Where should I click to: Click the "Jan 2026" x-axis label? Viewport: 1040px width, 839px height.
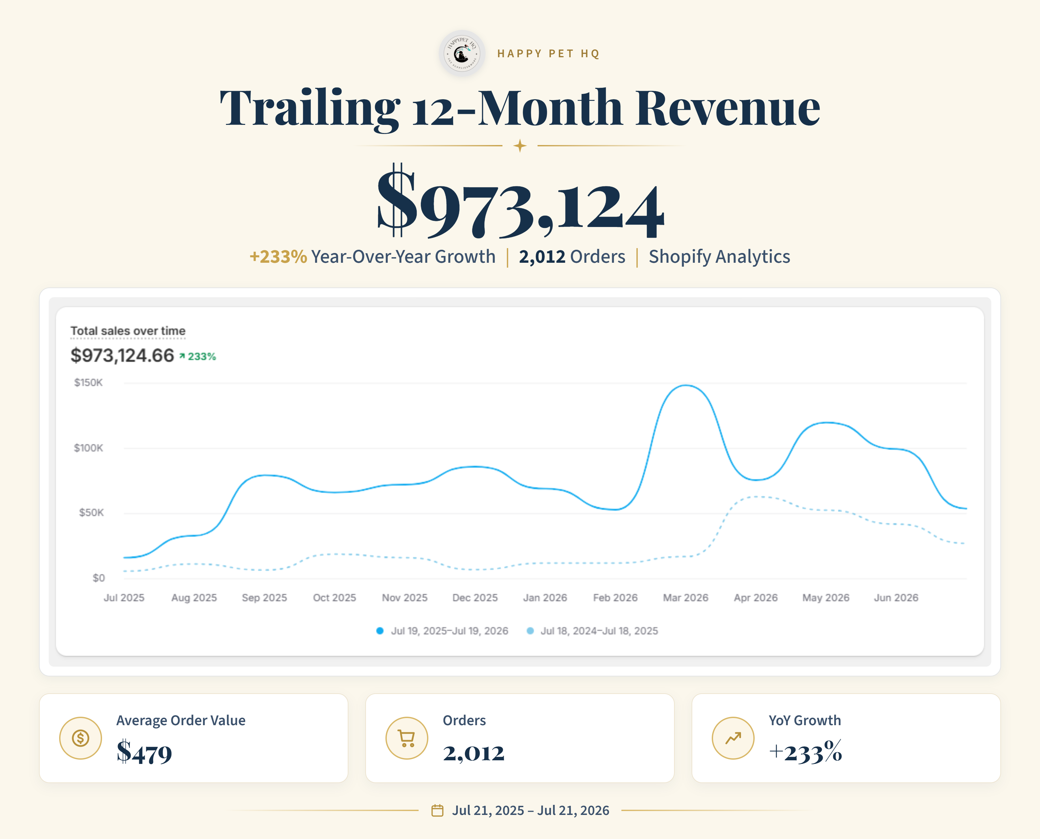coord(545,598)
